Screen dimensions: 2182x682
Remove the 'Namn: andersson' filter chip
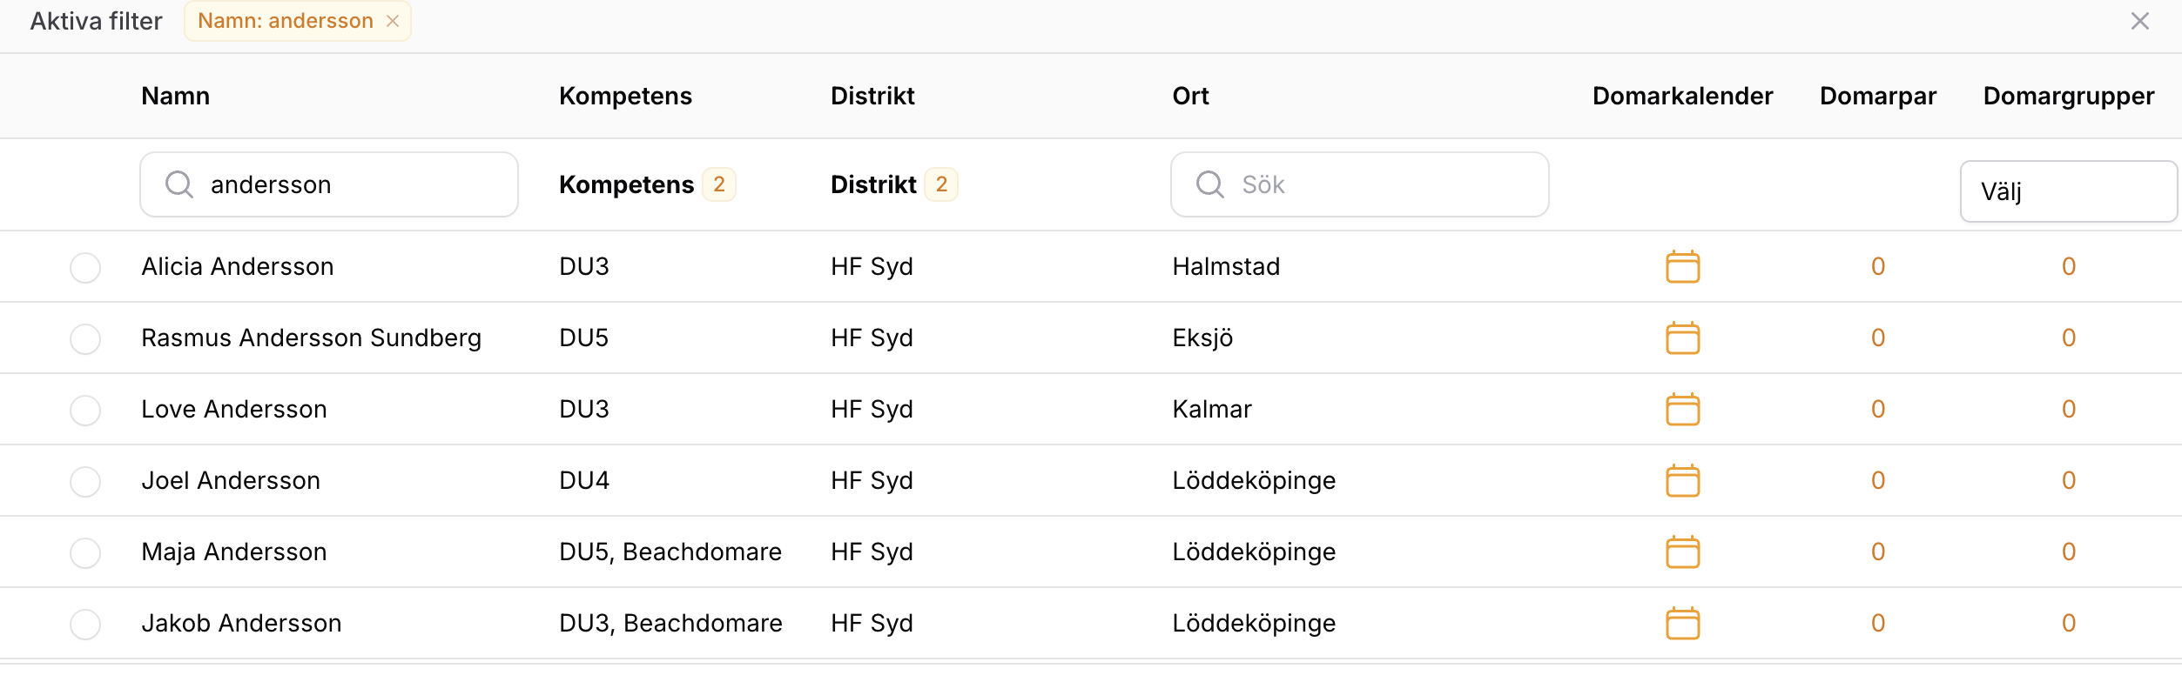point(393,21)
